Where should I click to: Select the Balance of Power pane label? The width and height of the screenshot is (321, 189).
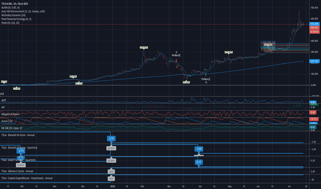[x=10, y=114]
